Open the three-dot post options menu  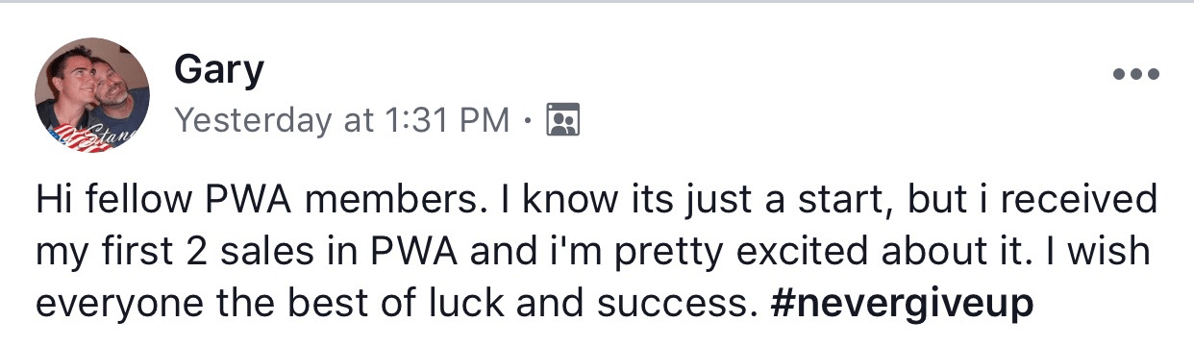(1135, 74)
